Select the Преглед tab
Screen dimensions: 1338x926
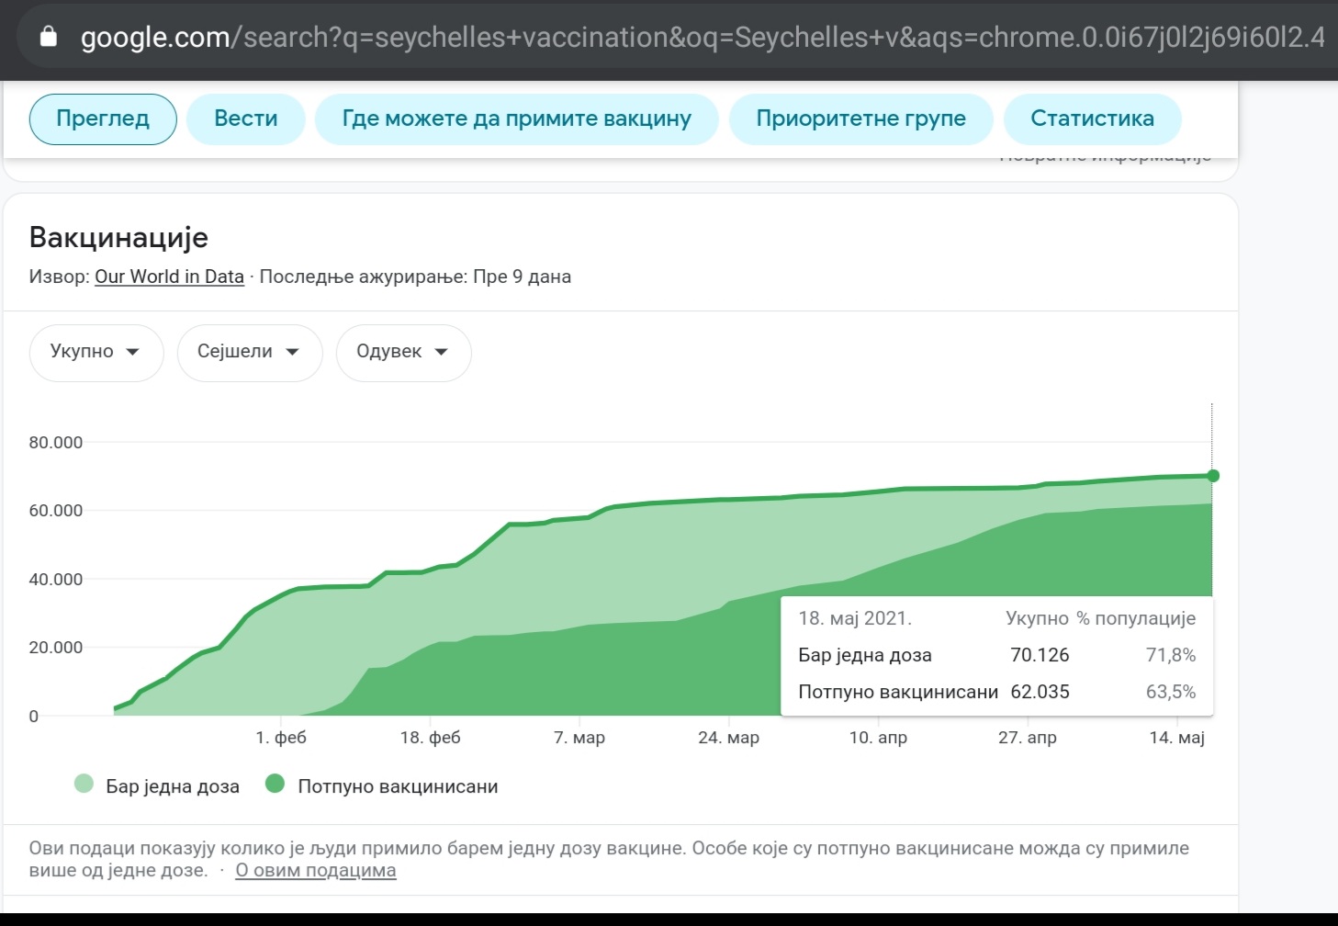pos(103,119)
